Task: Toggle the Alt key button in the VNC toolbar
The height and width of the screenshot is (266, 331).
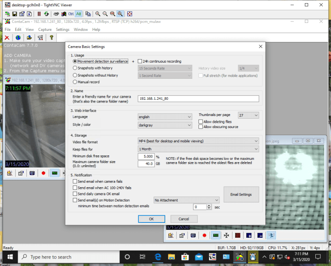Action: click(78, 14)
